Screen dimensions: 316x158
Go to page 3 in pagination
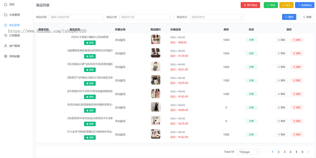(x=284, y=152)
